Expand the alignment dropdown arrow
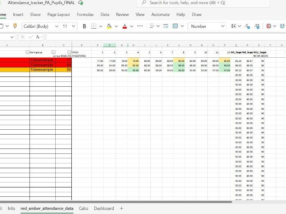This screenshot has width=286, height=214. [158, 26]
